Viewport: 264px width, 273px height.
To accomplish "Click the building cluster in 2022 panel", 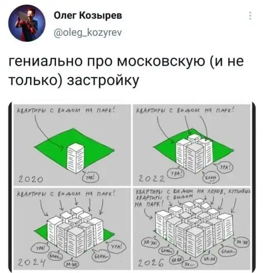I will tap(194, 153).
